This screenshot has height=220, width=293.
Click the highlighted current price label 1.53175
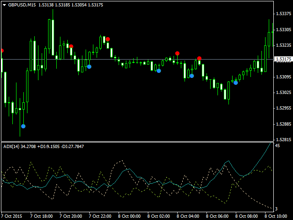pyautogui.click(x=283, y=59)
